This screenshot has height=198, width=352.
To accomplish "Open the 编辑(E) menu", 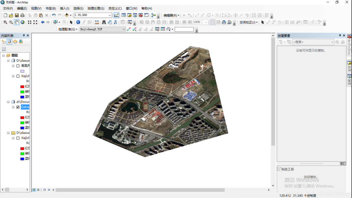I will (22, 8).
